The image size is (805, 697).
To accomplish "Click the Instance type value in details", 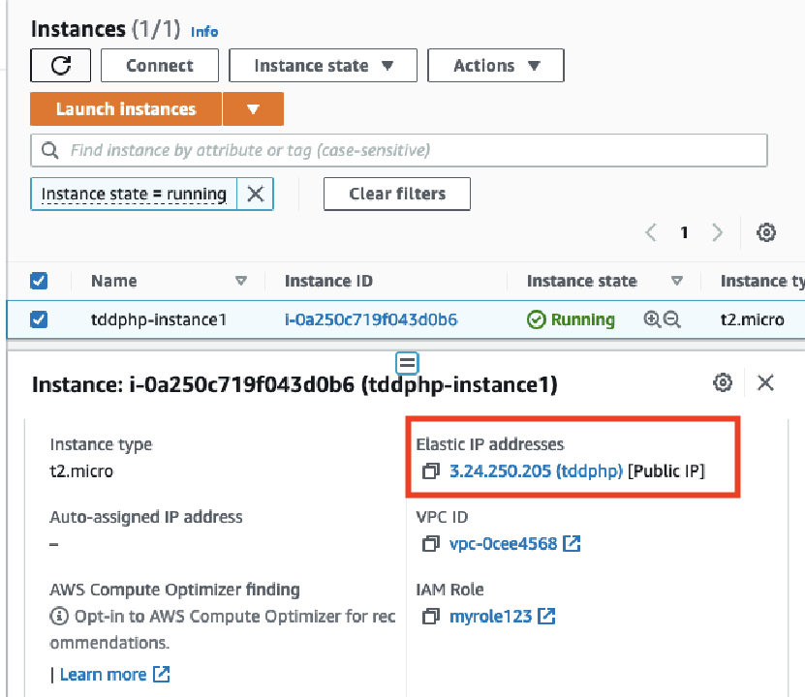I will [81, 470].
